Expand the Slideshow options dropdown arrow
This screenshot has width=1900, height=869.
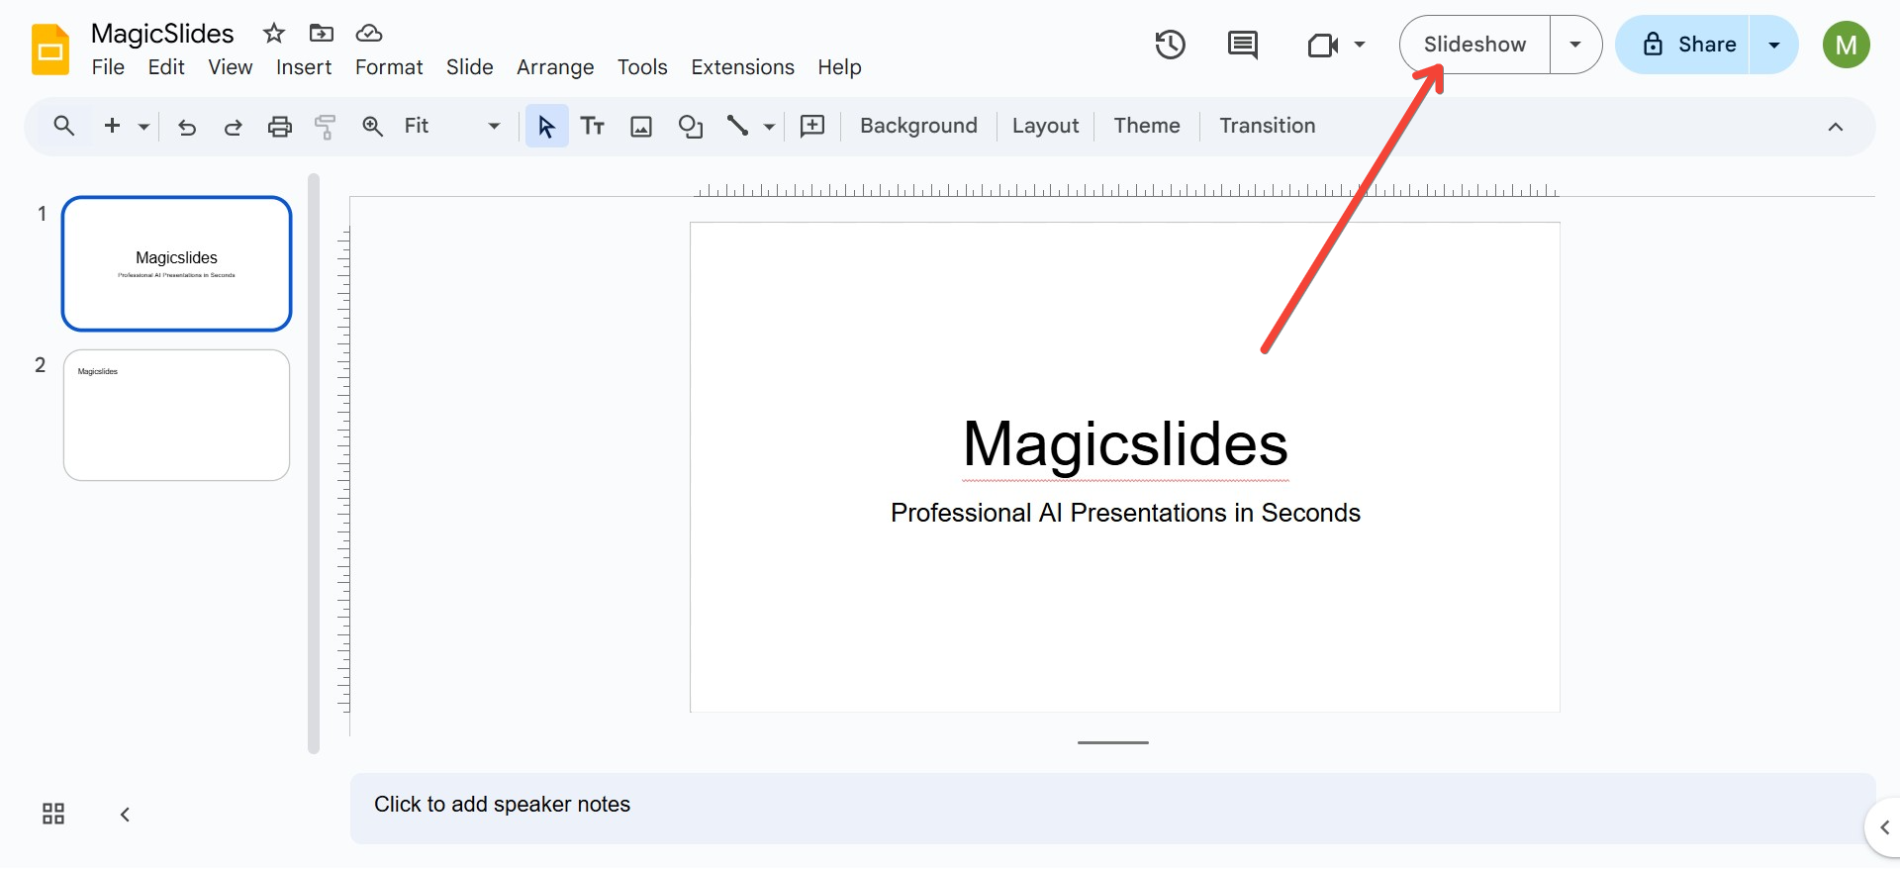[1574, 45]
